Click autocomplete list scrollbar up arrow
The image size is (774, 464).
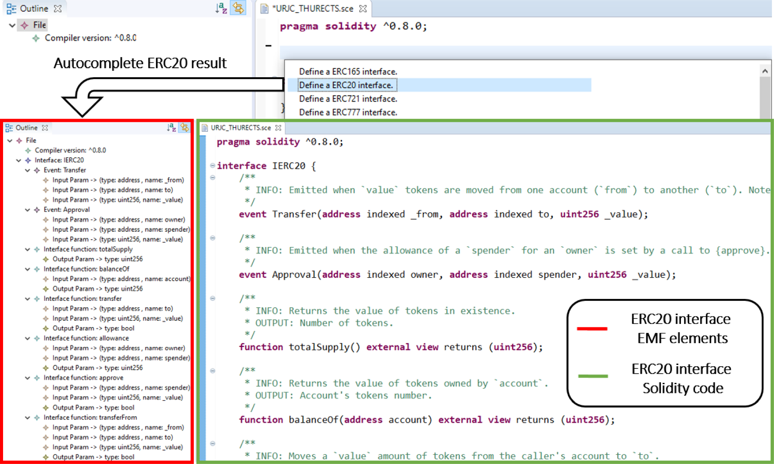(764, 71)
